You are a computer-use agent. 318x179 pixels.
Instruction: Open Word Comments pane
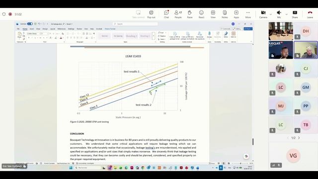pyautogui.click(x=226, y=29)
